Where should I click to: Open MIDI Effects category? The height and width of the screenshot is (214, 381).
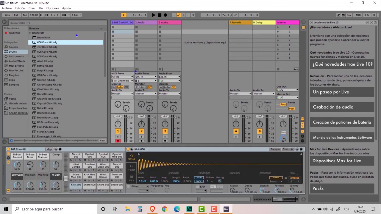[16, 66]
